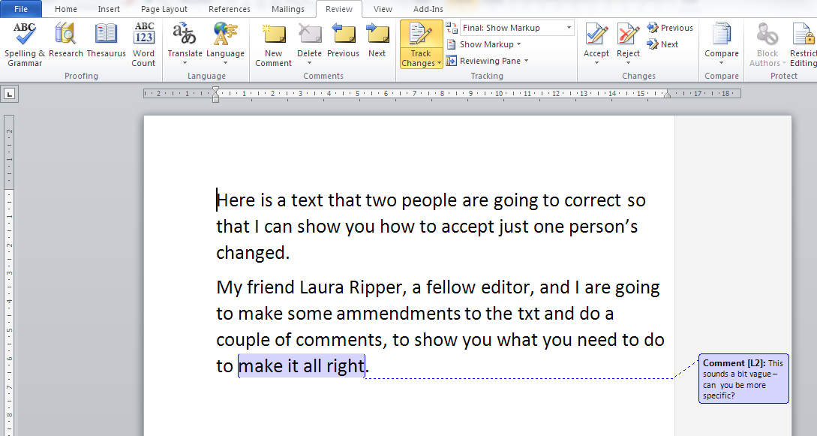Insert a New Comment

click(273, 44)
